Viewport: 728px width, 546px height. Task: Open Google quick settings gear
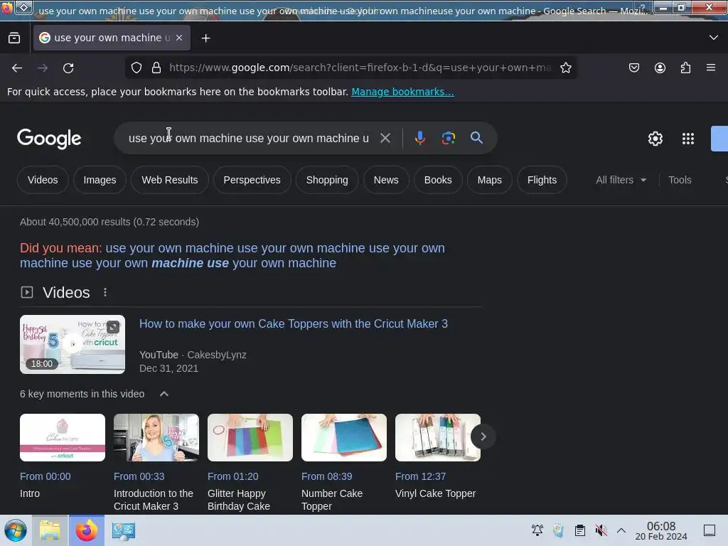[655, 139]
